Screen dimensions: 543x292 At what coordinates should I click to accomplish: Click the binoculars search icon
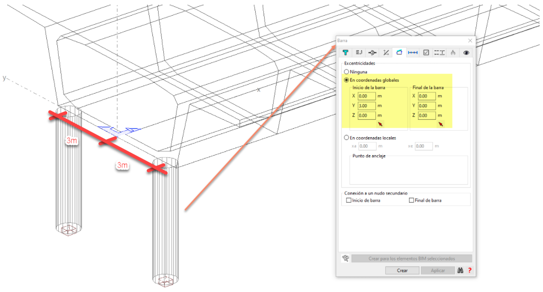point(460,270)
